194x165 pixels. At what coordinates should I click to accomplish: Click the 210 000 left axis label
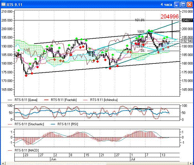click(7, 12)
